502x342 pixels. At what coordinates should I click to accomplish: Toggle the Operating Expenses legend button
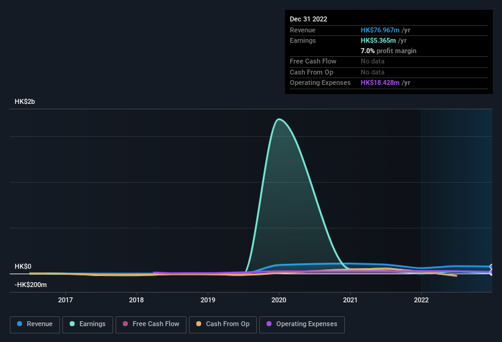click(301, 324)
